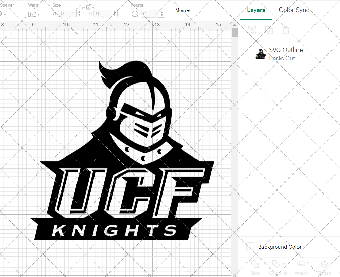Screen dimensions: 340x277
Task: Click the Width size input field
Action: pos(68,14)
